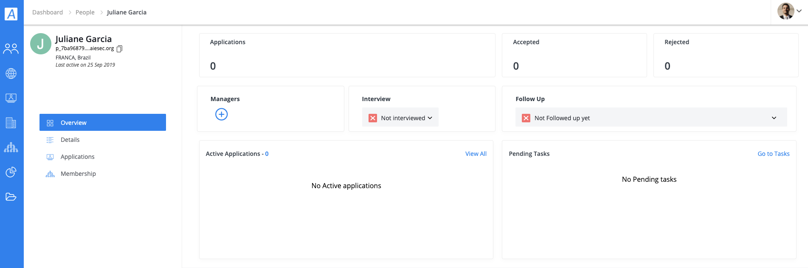Viewport: 808px width, 268px height.
Task: Click the red X icon beside 'Not interviewed'
Action: (x=373, y=118)
